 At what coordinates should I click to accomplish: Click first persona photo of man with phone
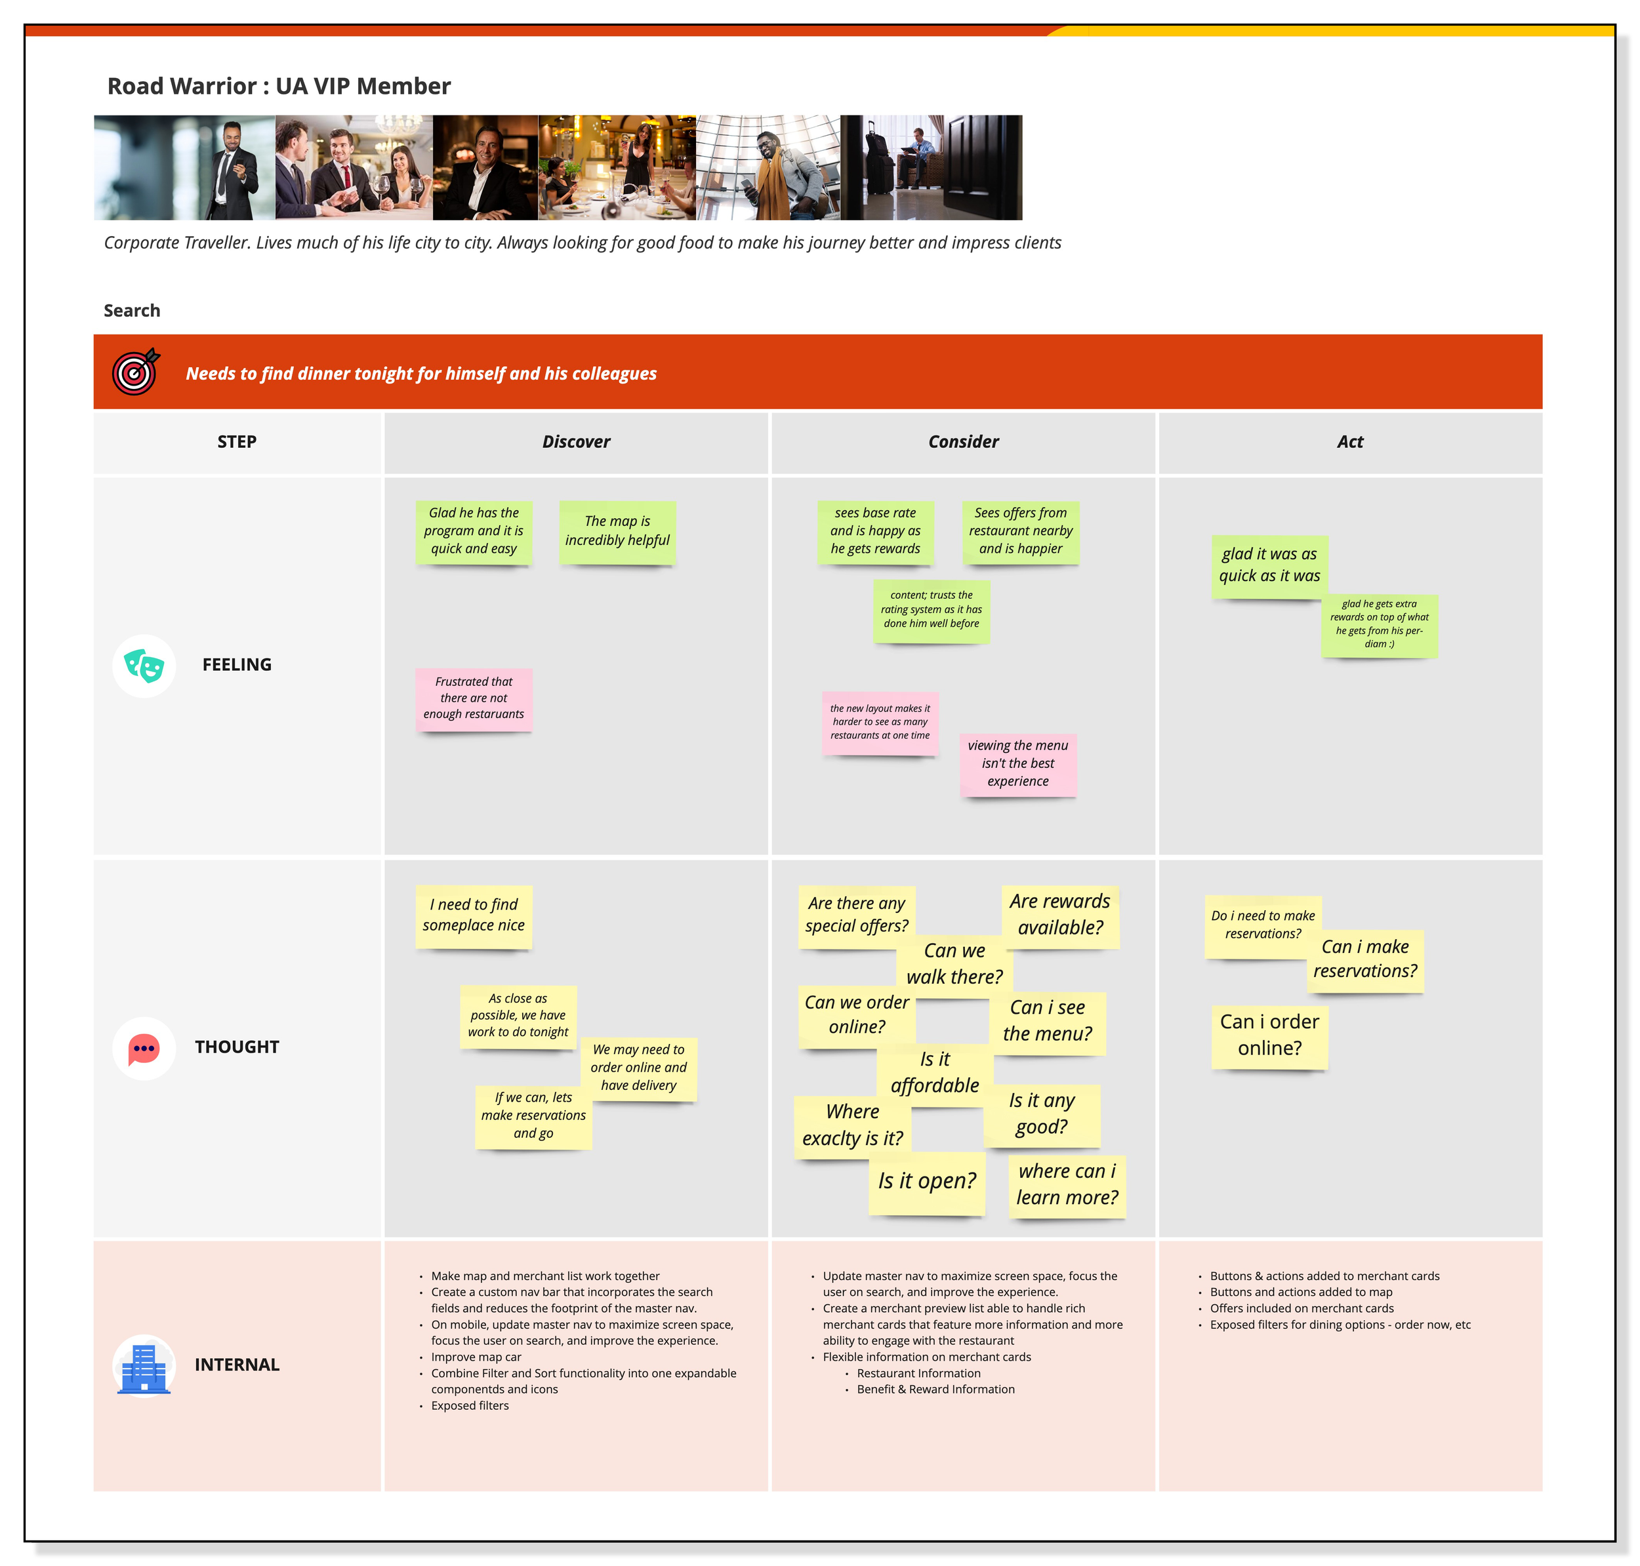coord(184,168)
